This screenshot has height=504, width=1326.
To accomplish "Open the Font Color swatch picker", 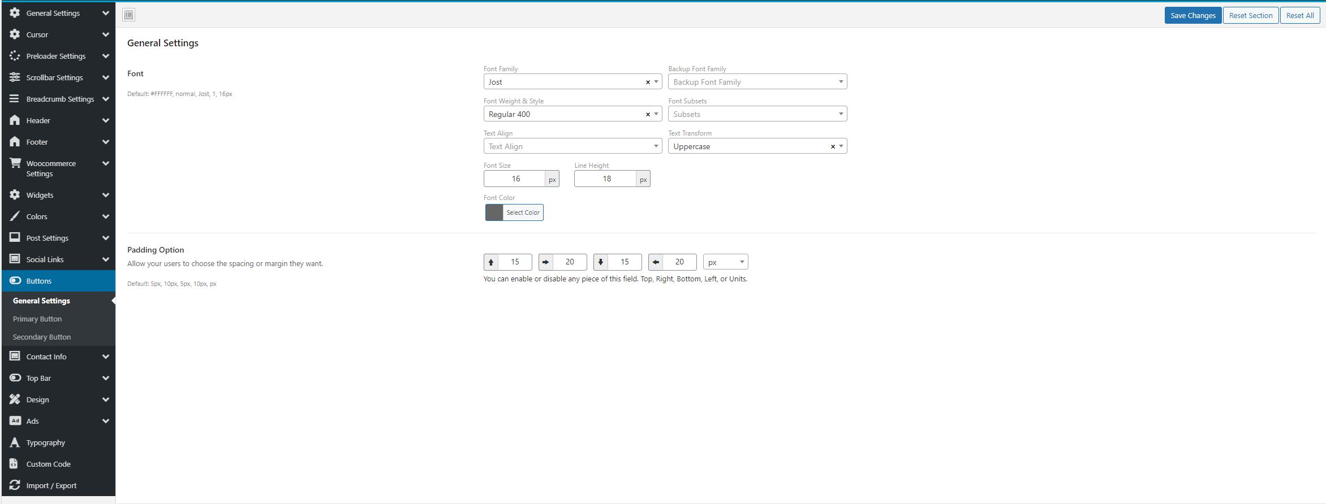I will pos(494,212).
